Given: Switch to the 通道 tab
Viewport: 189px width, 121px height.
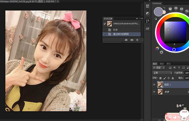Looking at the screenshot, I should (x=162, y=64).
